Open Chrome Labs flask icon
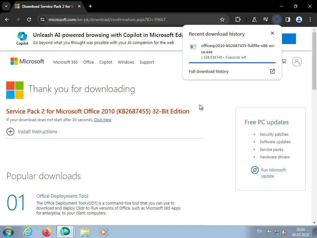The width and height of the screenshot is (317, 238). click(x=254, y=20)
